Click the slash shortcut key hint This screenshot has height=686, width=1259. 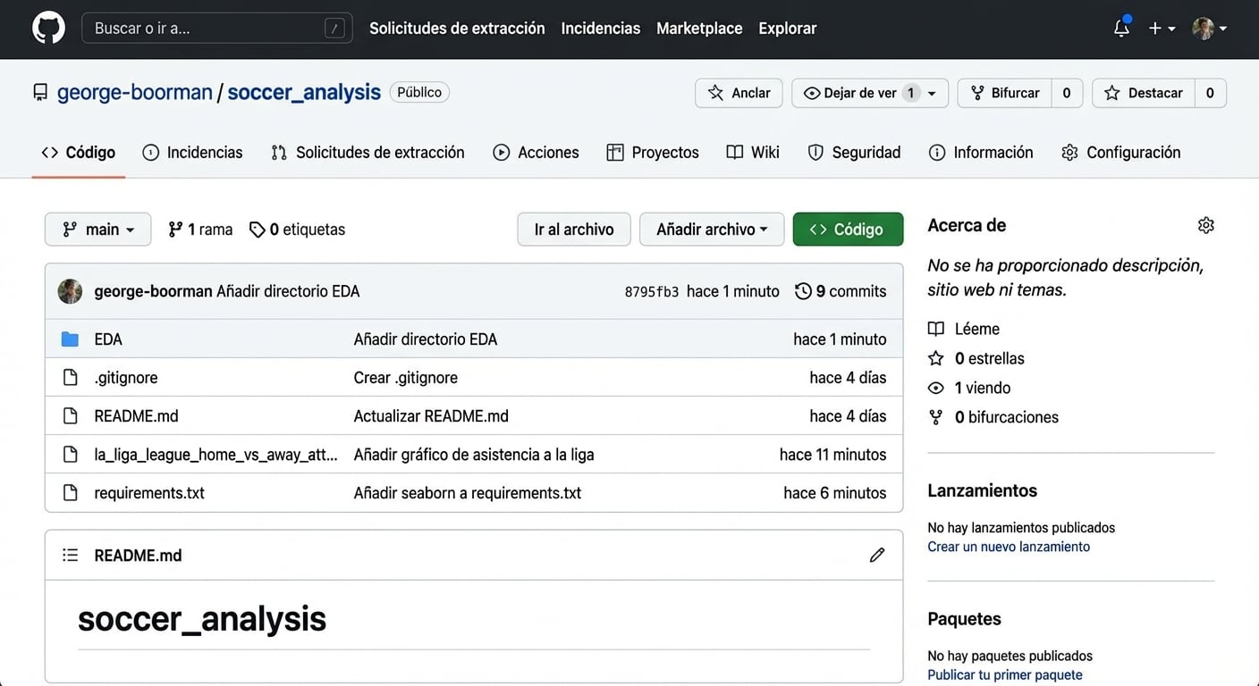(334, 29)
